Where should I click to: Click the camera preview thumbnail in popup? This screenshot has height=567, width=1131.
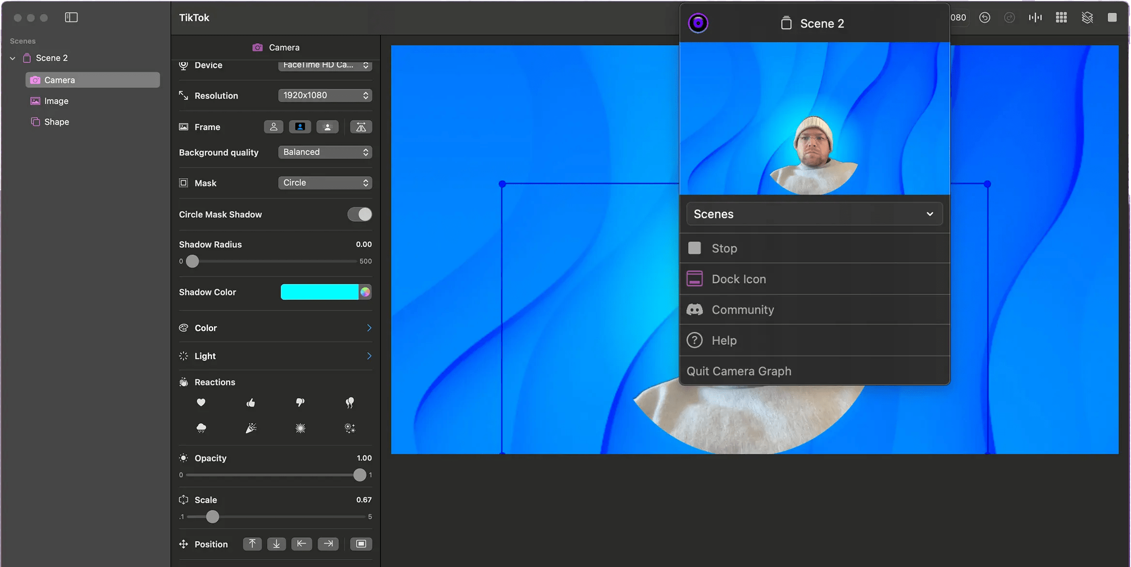pyautogui.click(x=814, y=118)
